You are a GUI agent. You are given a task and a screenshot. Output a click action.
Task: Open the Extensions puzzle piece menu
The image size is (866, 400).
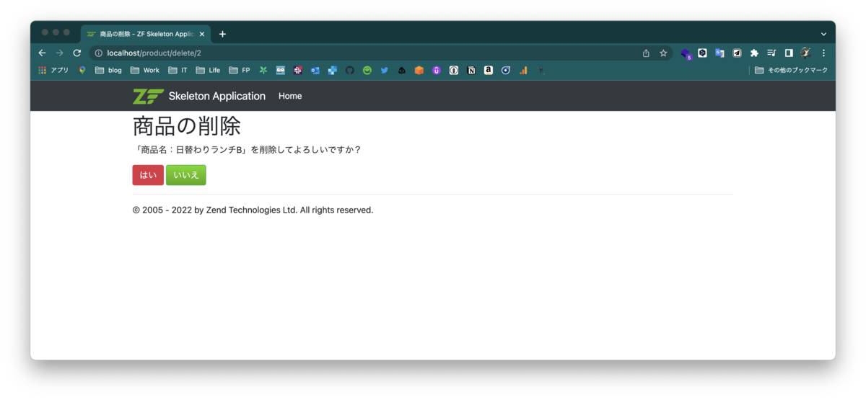coord(754,53)
